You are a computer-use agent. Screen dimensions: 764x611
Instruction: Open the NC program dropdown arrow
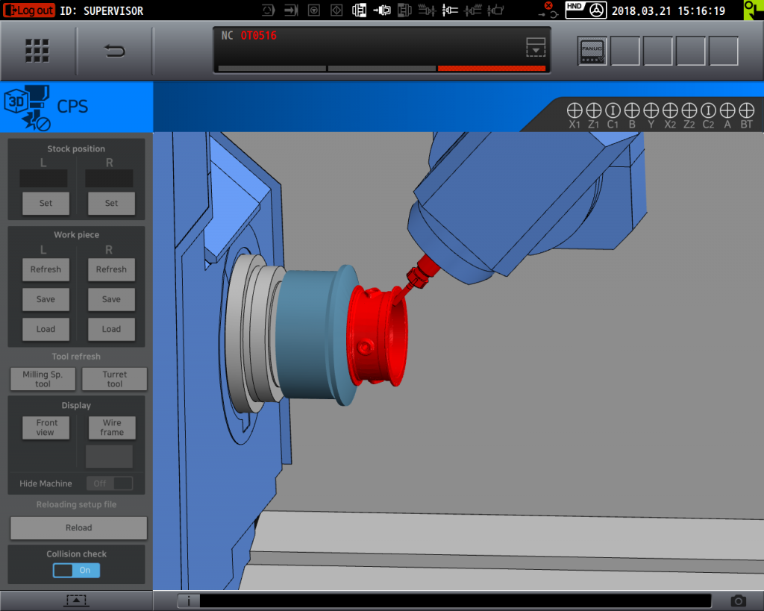[536, 47]
